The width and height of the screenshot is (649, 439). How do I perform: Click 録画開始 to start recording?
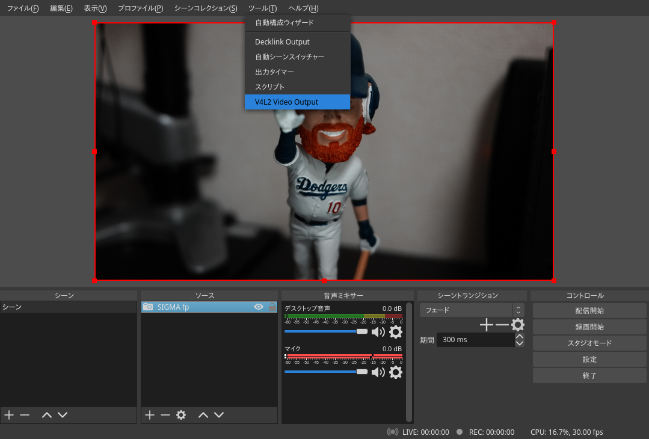pyautogui.click(x=589, y=327)
